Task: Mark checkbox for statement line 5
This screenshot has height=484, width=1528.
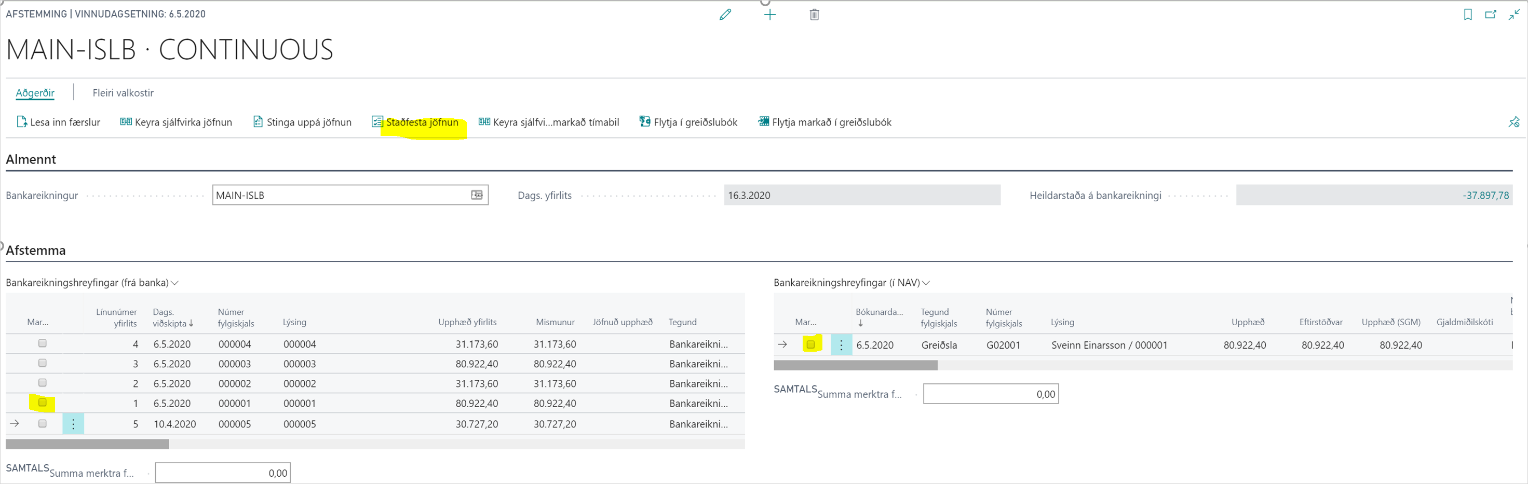Action: [42, 424]
